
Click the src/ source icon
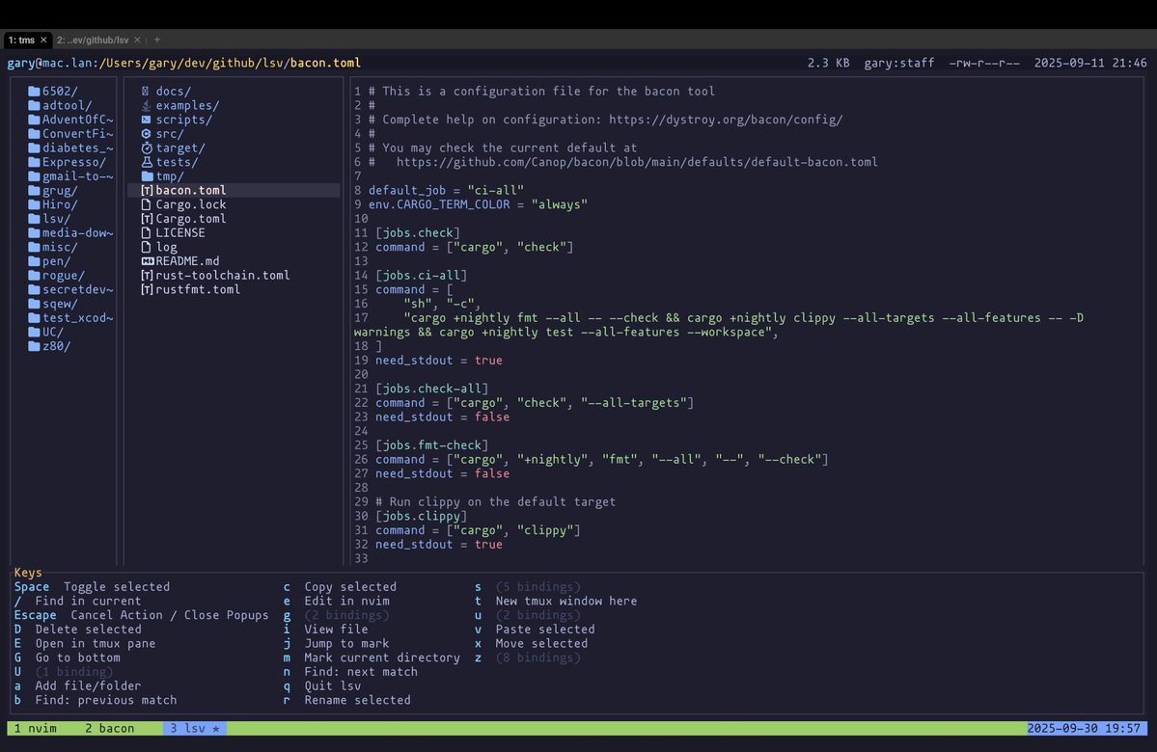click(146, 133)
